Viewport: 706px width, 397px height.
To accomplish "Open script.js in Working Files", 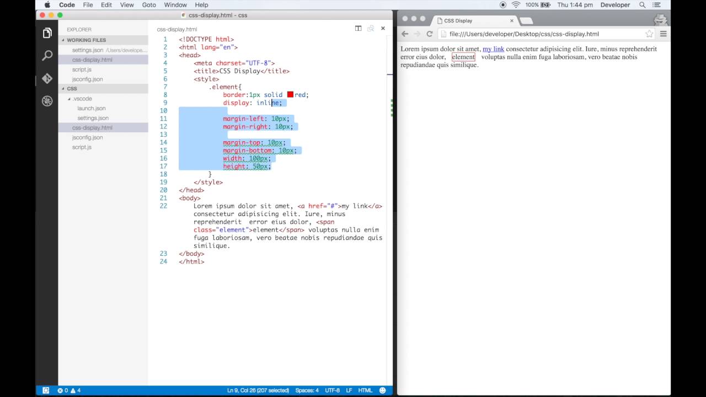I will (103, 69).
